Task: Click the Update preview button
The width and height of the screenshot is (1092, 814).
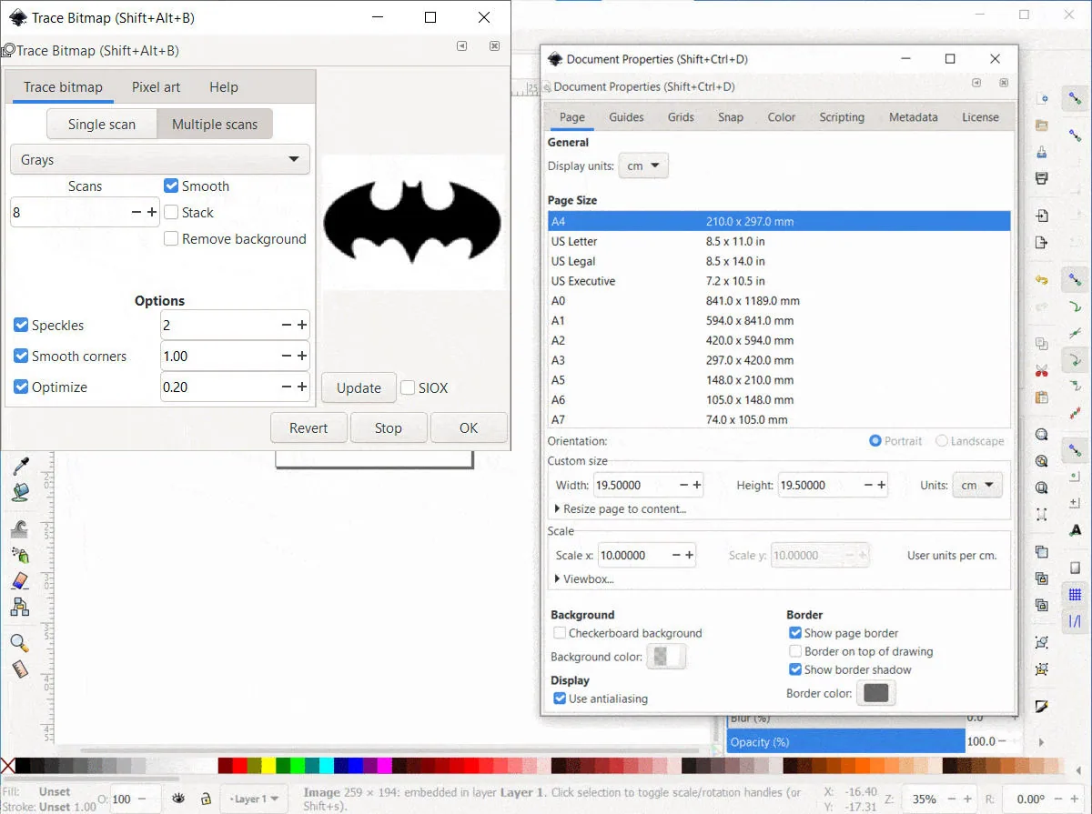Action: [x=359, y=387]
